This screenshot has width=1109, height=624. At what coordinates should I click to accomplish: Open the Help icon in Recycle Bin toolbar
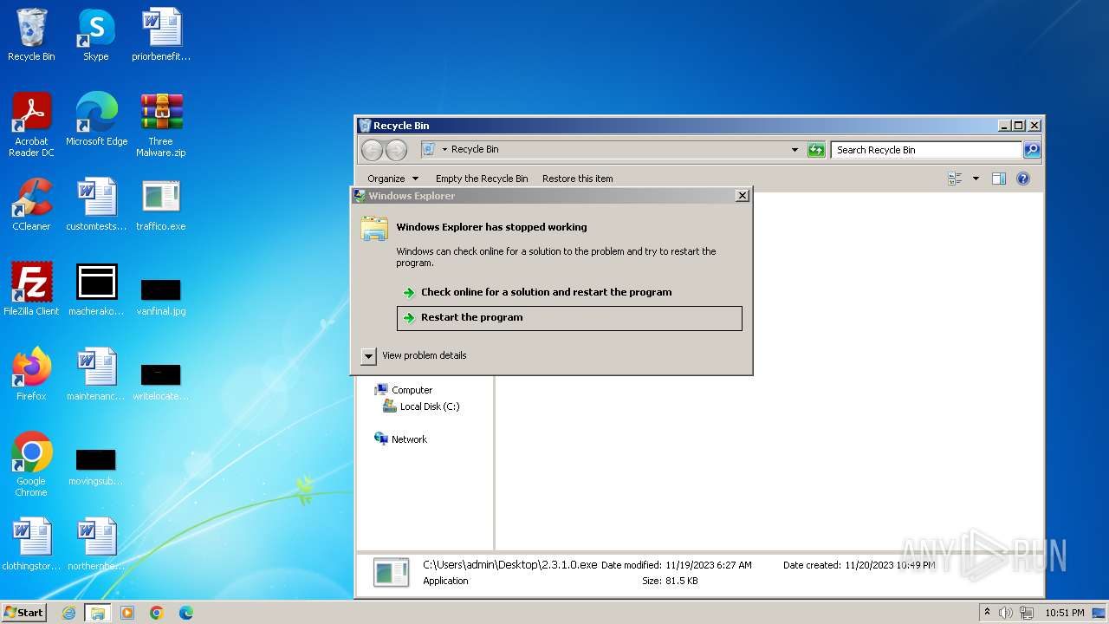click(1022, 179)
